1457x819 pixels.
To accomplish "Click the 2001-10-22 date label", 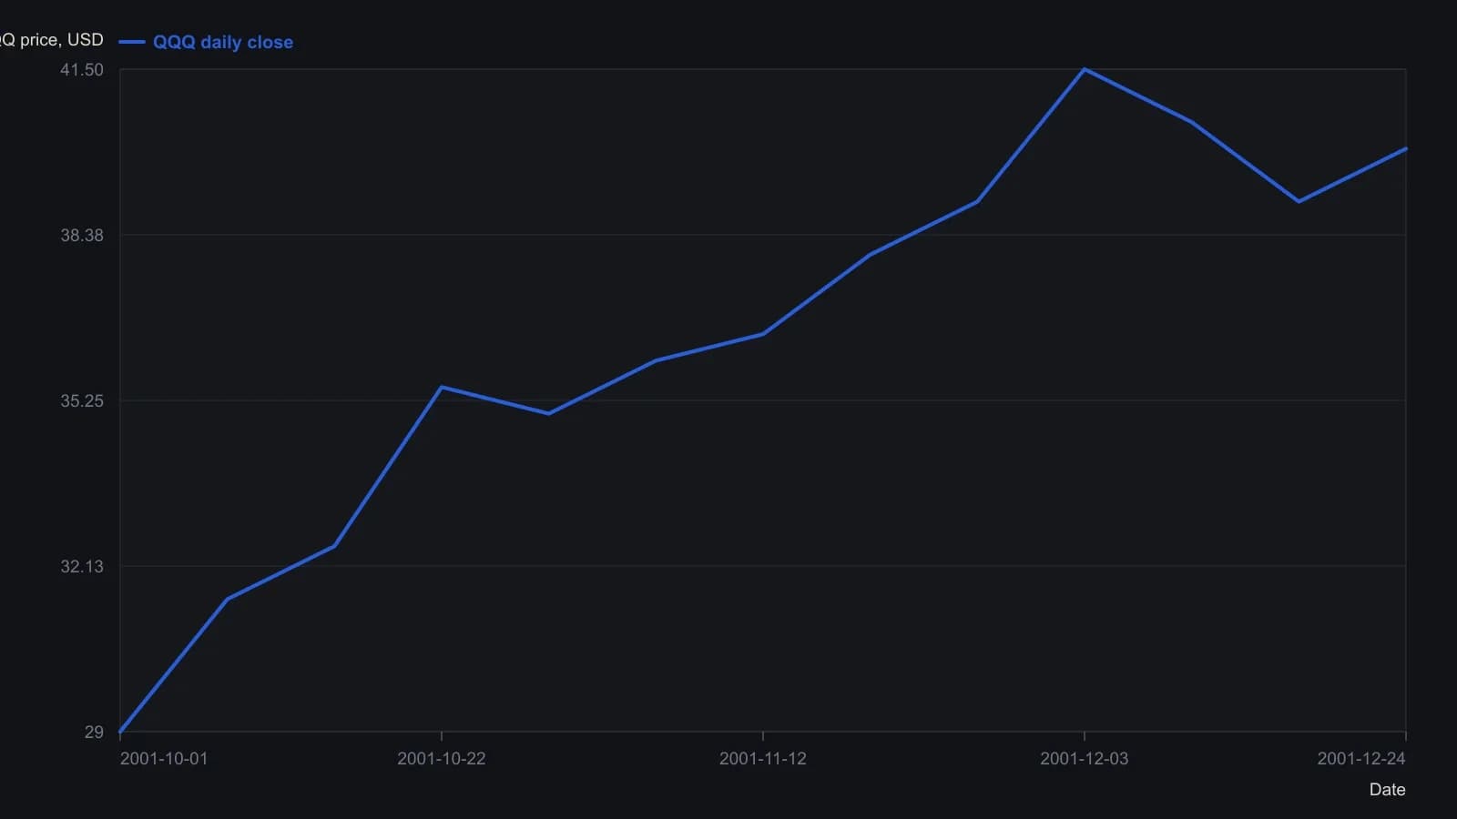I will pyautogui.click(x=442, y=759).
